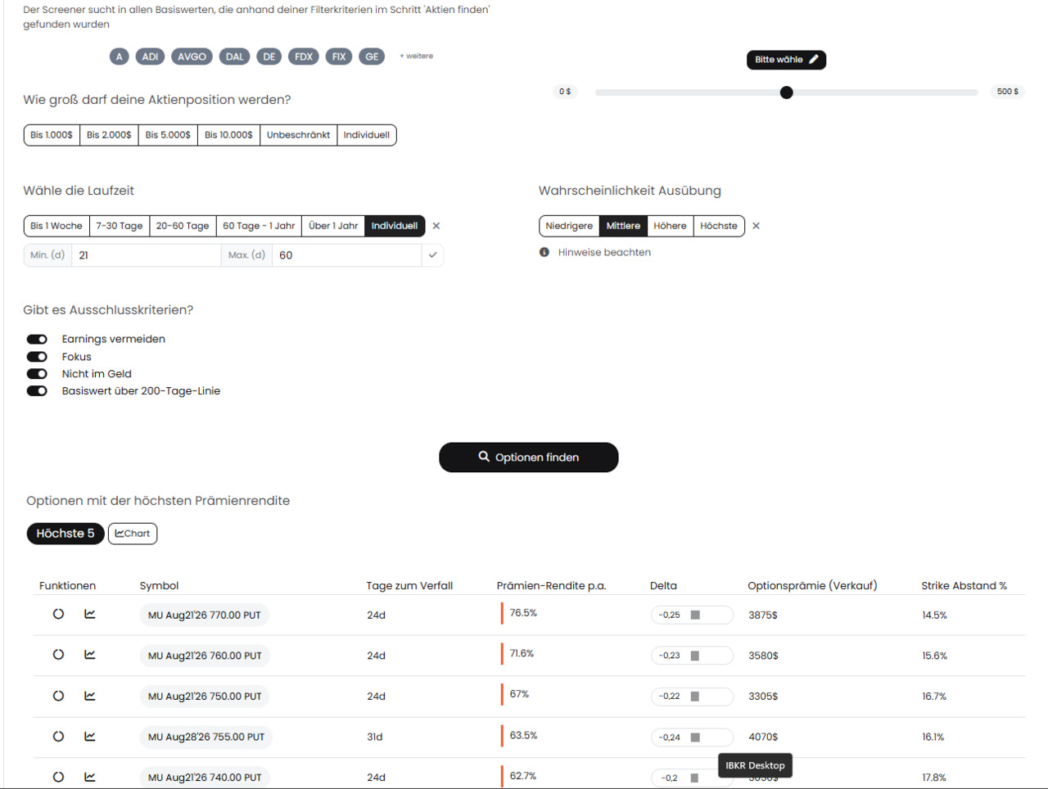Open chart icon for MU 760.00 PUT

click(90, 655)
